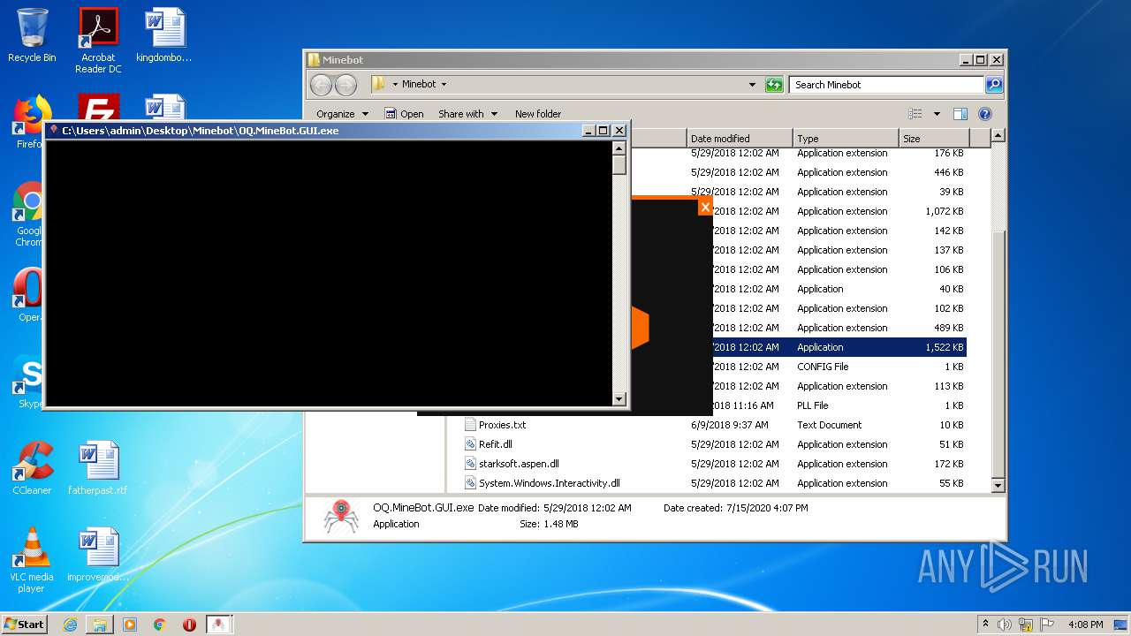1131x636 pixels.
Task: Click Open in Explorer toolbar
Action: 405,114
